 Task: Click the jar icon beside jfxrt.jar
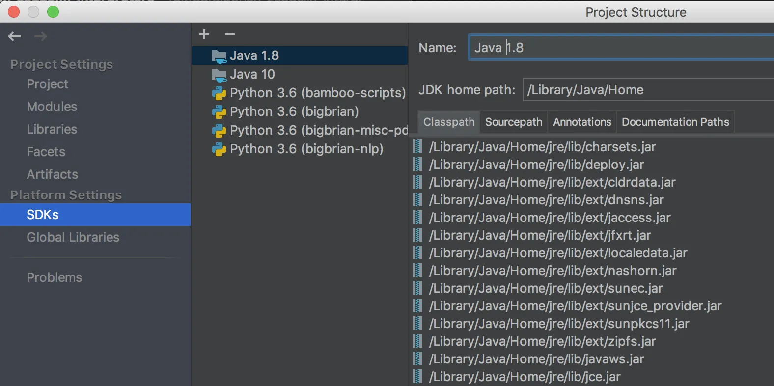point(417,235)
